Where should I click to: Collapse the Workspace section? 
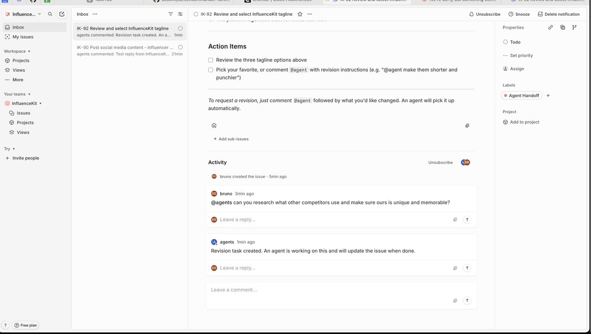(x=17, y=51)
